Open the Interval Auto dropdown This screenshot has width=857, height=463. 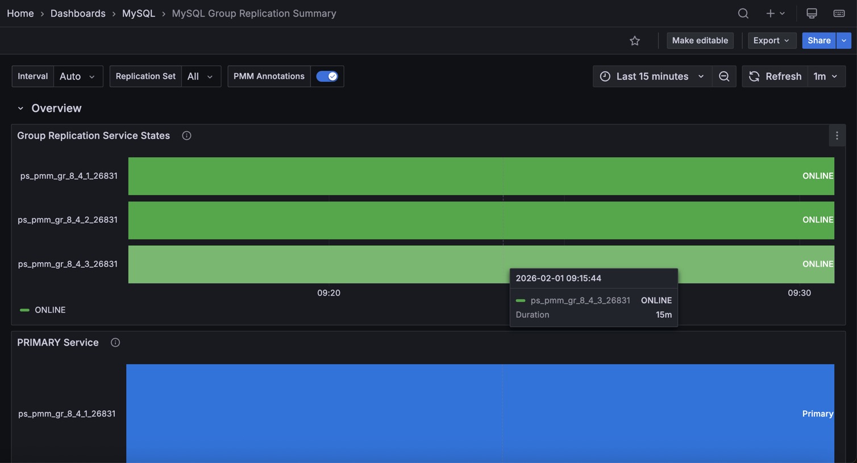click(78, 76)
